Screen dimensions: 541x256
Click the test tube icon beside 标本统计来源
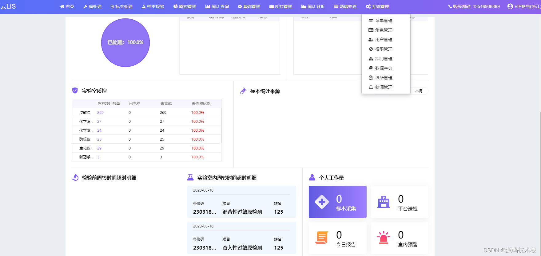[x=243, y=91]
